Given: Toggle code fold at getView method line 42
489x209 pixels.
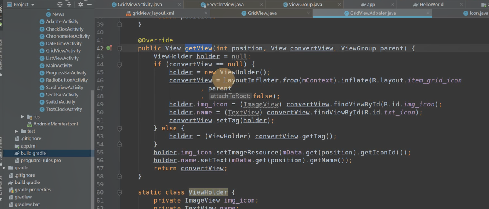Looking at the screenshot, I should pos(120,48).
